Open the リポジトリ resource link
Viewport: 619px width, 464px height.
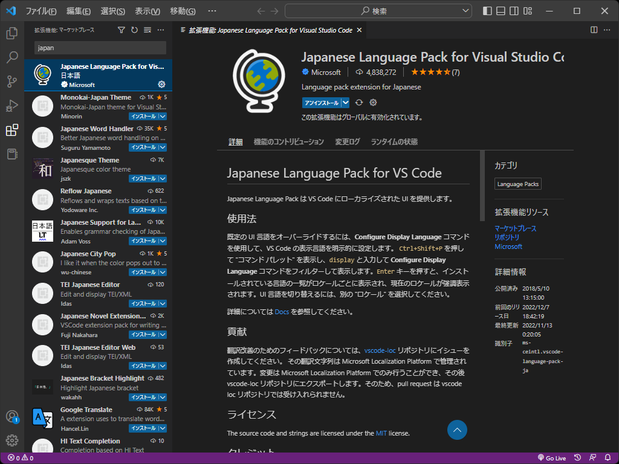coord(507,237)
